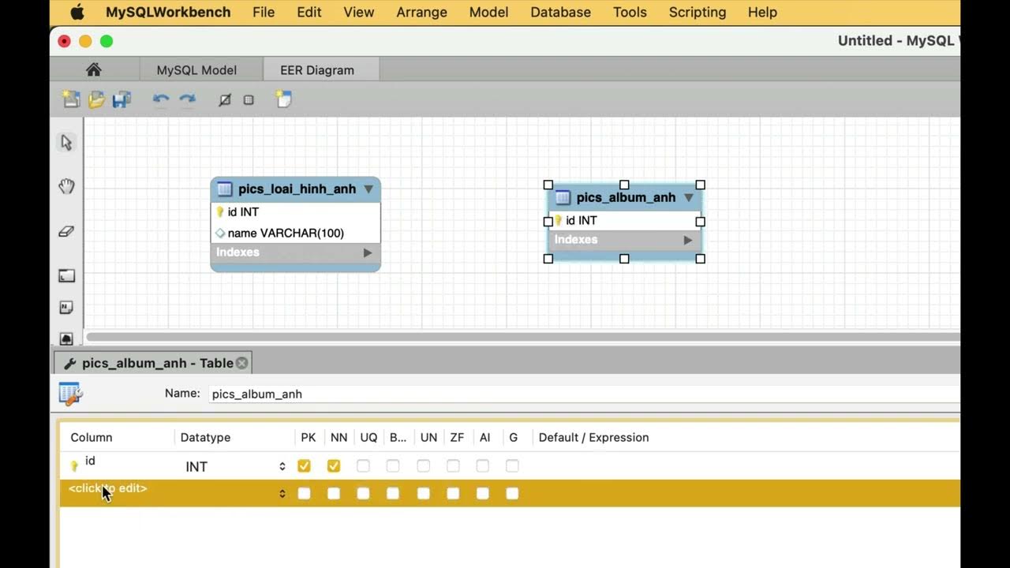The image size is (1010, 568).
Task: Uncheck PK for the id column
Action: (304, 466)
